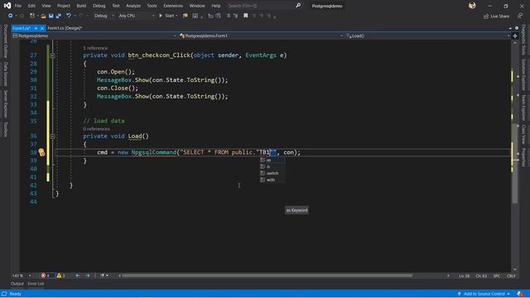Open the Debug menu
The image size is (530, 298).
point(99,6)
